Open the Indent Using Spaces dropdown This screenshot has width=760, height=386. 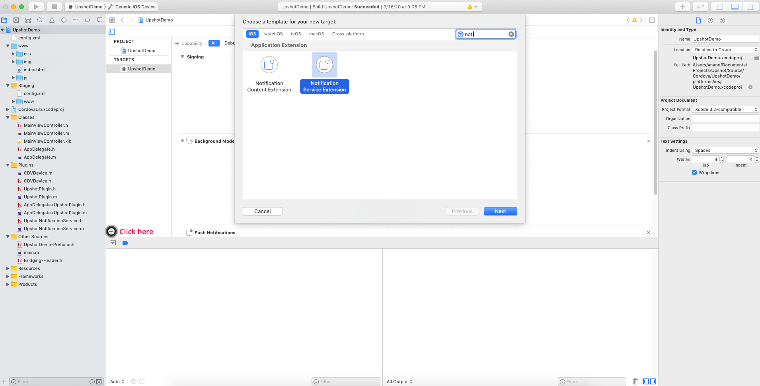click(725, 150)
